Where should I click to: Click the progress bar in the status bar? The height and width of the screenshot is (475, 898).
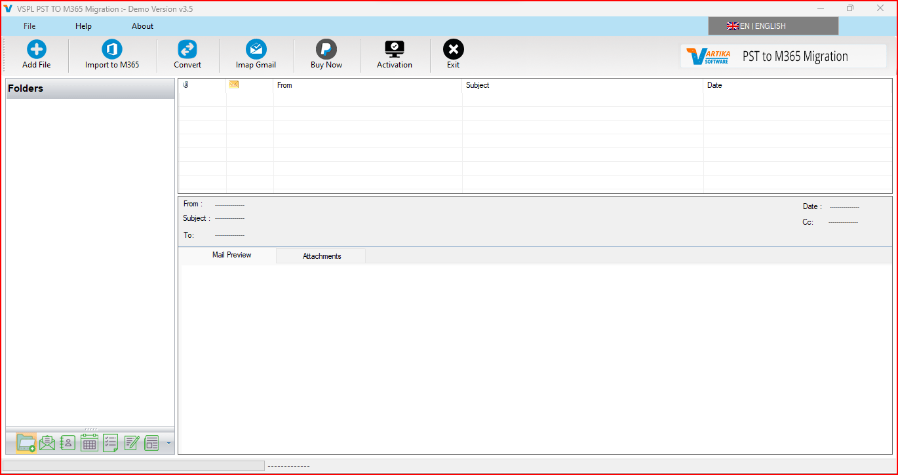[134, 466]
